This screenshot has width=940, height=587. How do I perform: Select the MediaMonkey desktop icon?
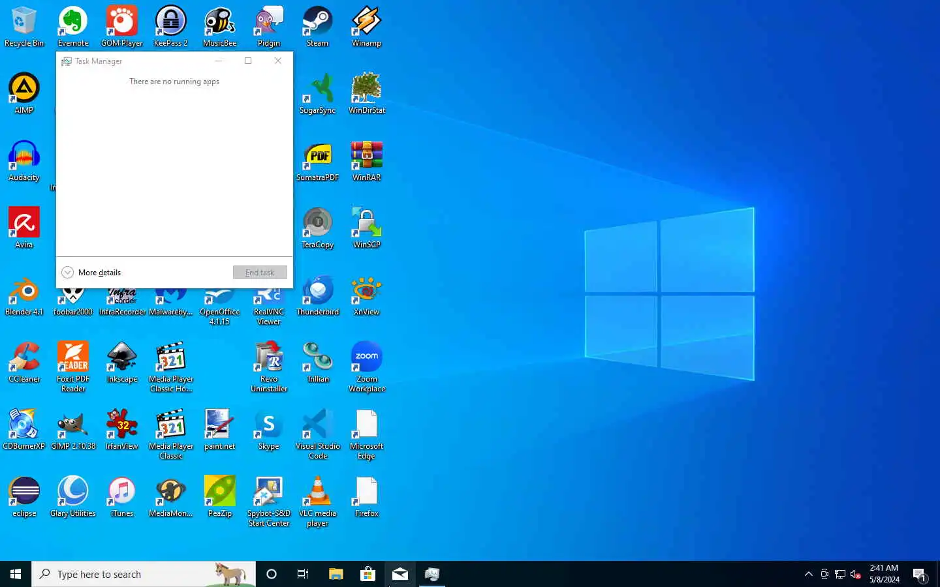[x=171, y=496]
